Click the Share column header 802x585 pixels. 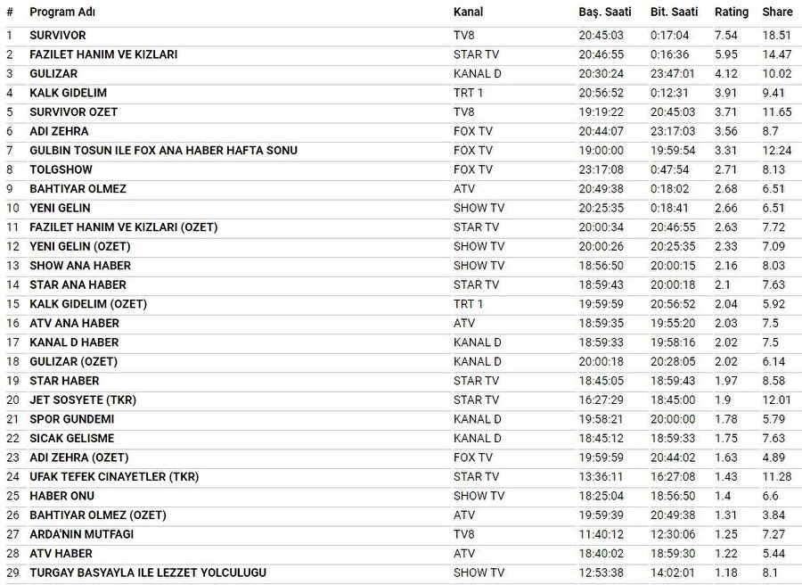(777, 12)
